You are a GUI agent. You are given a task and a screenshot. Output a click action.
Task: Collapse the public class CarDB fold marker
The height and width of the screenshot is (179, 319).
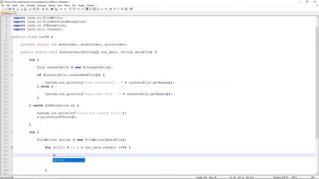tap(12, 37)
